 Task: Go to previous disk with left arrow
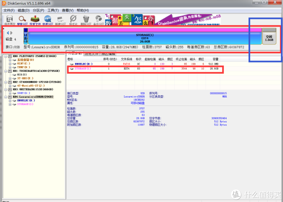pyautogui.click(x=8, y=33)
